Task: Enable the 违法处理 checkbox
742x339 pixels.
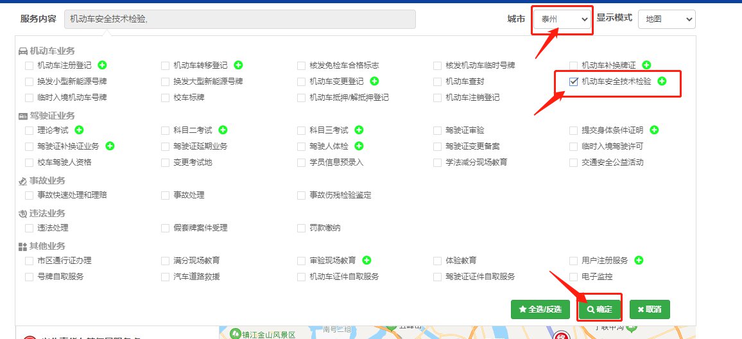Action: pyautogui.click(x=30, y=228)
